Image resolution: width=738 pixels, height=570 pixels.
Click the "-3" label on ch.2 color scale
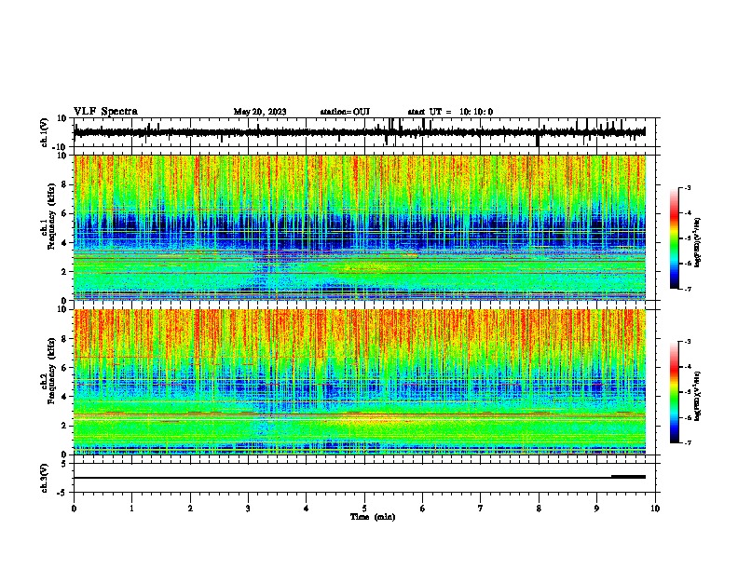(688, 342)
